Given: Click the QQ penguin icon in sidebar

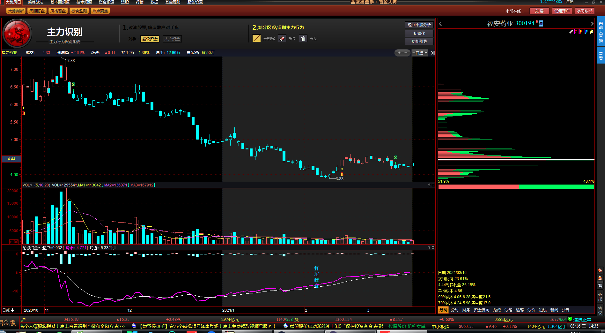Looking at the screenshot, I should click(x=600, y=278).
